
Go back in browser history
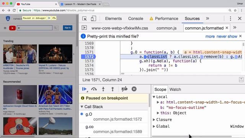pyautogui.click(x=3, y=10)
